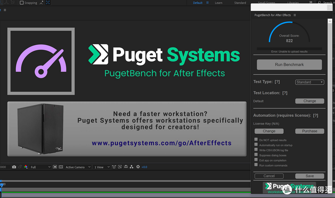
Task: Close the PugetBench floating window
Action: pyautogui.click(x=330, y=7)
